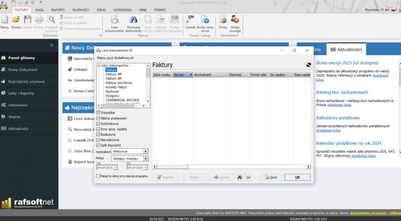
Task: Open the Pokaż Bieżący miesiąc dropdown
Action: [x=146, y=159]
